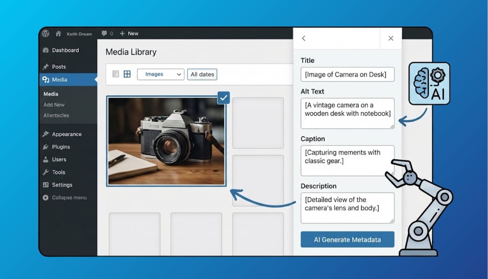Uncheck the selected camera image checkmark
This screenshot has width=488, height=279.
pos(223,98)
